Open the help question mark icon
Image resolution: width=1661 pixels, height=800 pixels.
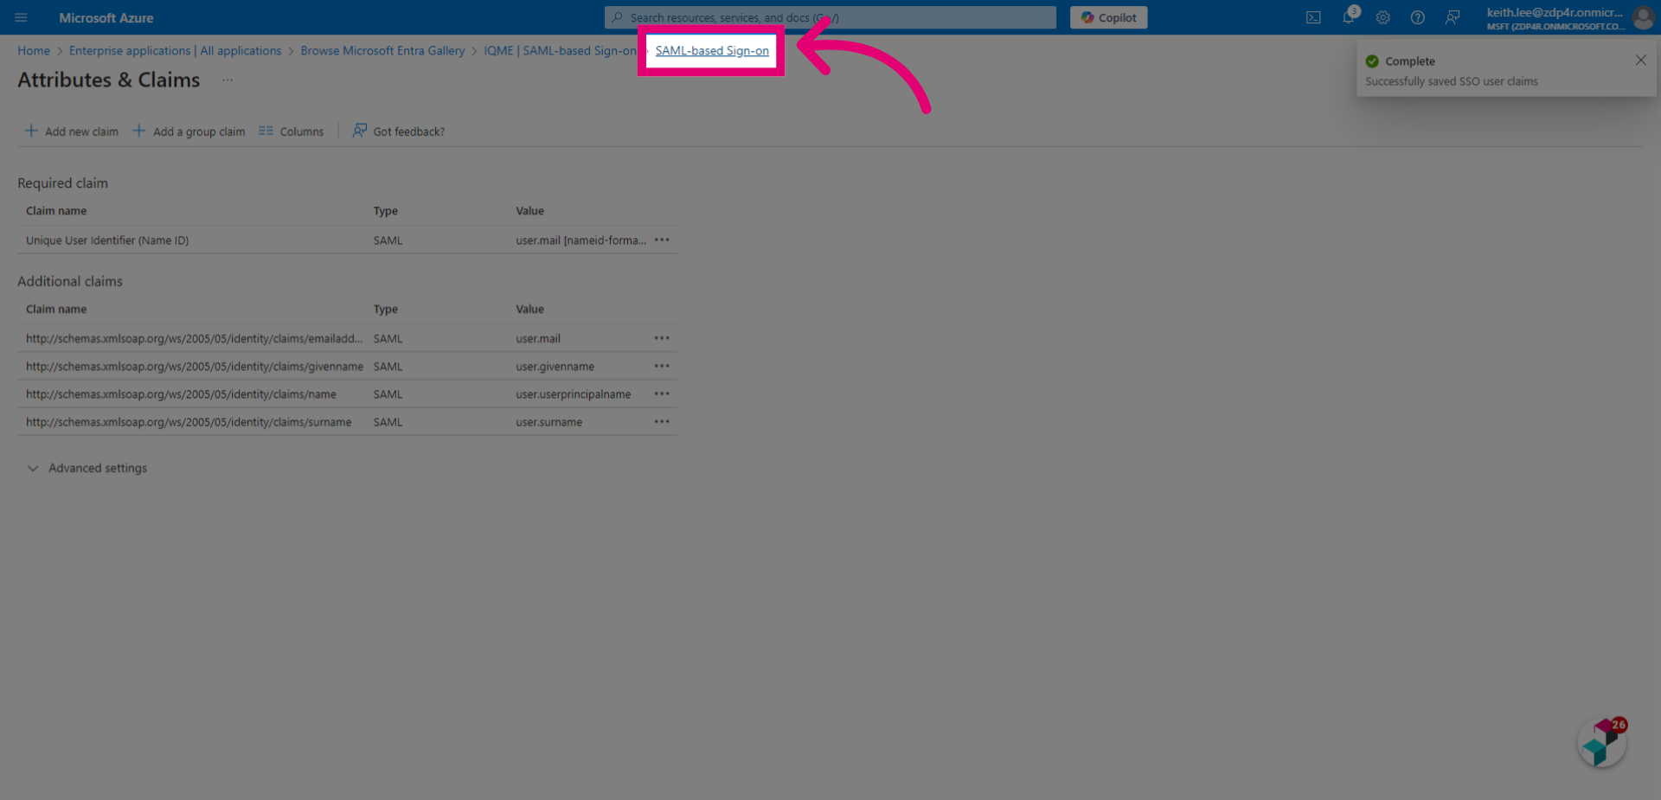(1418, 17)
